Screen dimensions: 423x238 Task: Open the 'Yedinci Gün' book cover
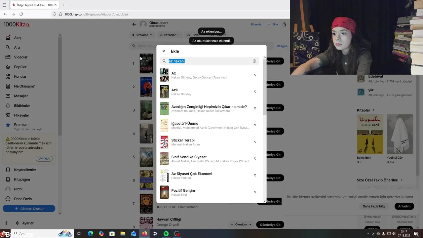[400, 134]
